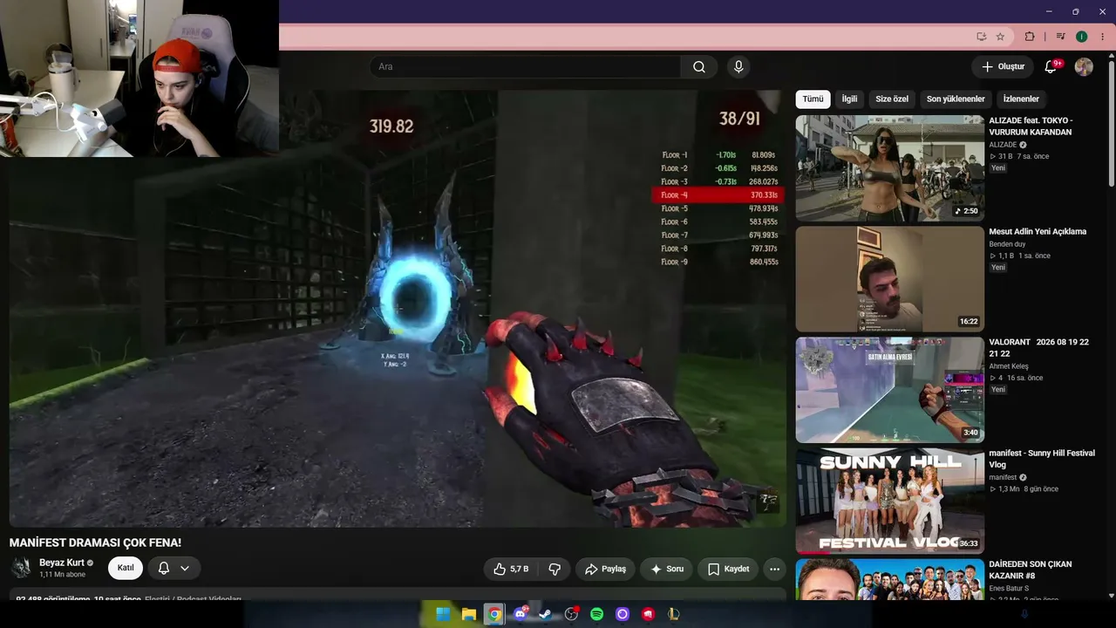Open YouTube notifications bell with 9+ badge
This screenshot has width=1116, height=628.
[x=1051, y=67]
